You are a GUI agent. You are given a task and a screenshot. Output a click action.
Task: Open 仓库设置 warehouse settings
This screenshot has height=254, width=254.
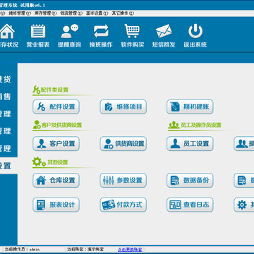pos(56,181)
